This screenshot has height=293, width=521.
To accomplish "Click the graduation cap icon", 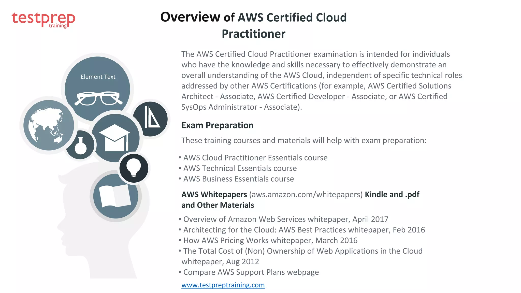I will click(x=114, y=138).
